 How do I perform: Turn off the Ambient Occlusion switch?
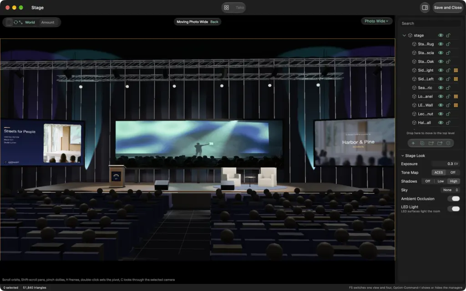454,199
